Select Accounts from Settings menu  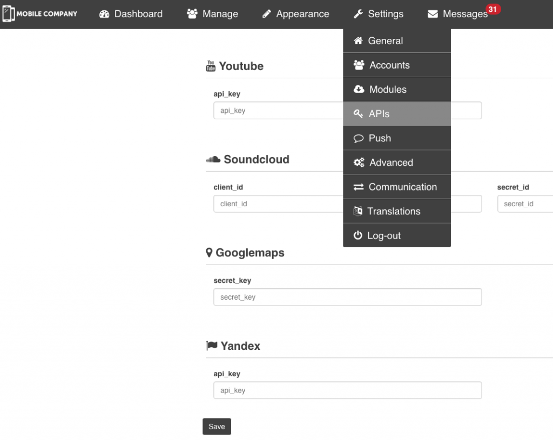click(389, 65)
